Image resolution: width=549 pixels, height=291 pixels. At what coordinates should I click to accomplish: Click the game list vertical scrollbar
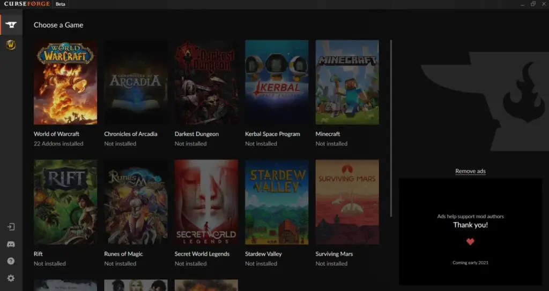(391, 128)
